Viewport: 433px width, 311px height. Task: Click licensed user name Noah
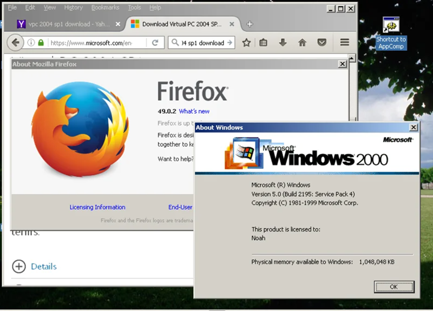pyautogui.click(x=258, y=238)
